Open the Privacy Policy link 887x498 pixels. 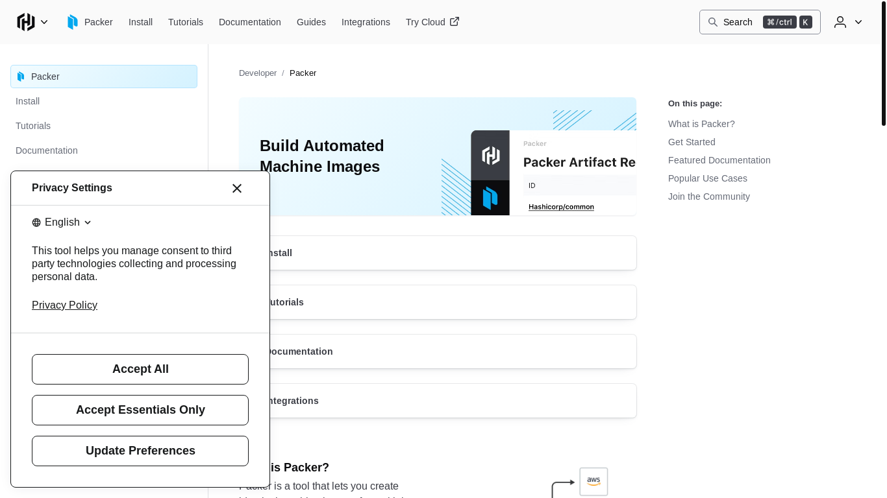(64, 305)
